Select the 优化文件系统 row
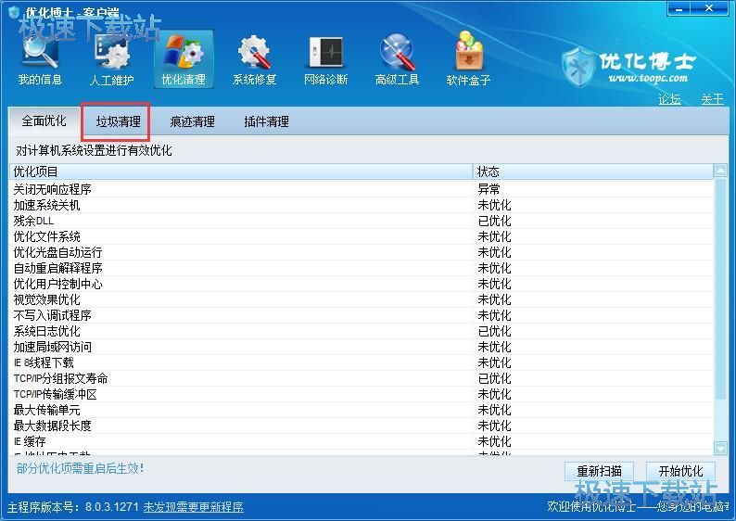This screenshot has width=736, height=521. click(x=361, y=236)
